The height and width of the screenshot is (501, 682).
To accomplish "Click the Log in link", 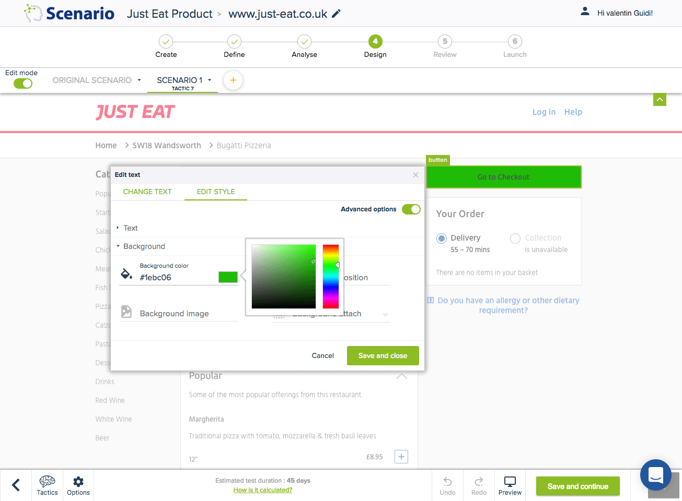I will (x=544, y=112).
